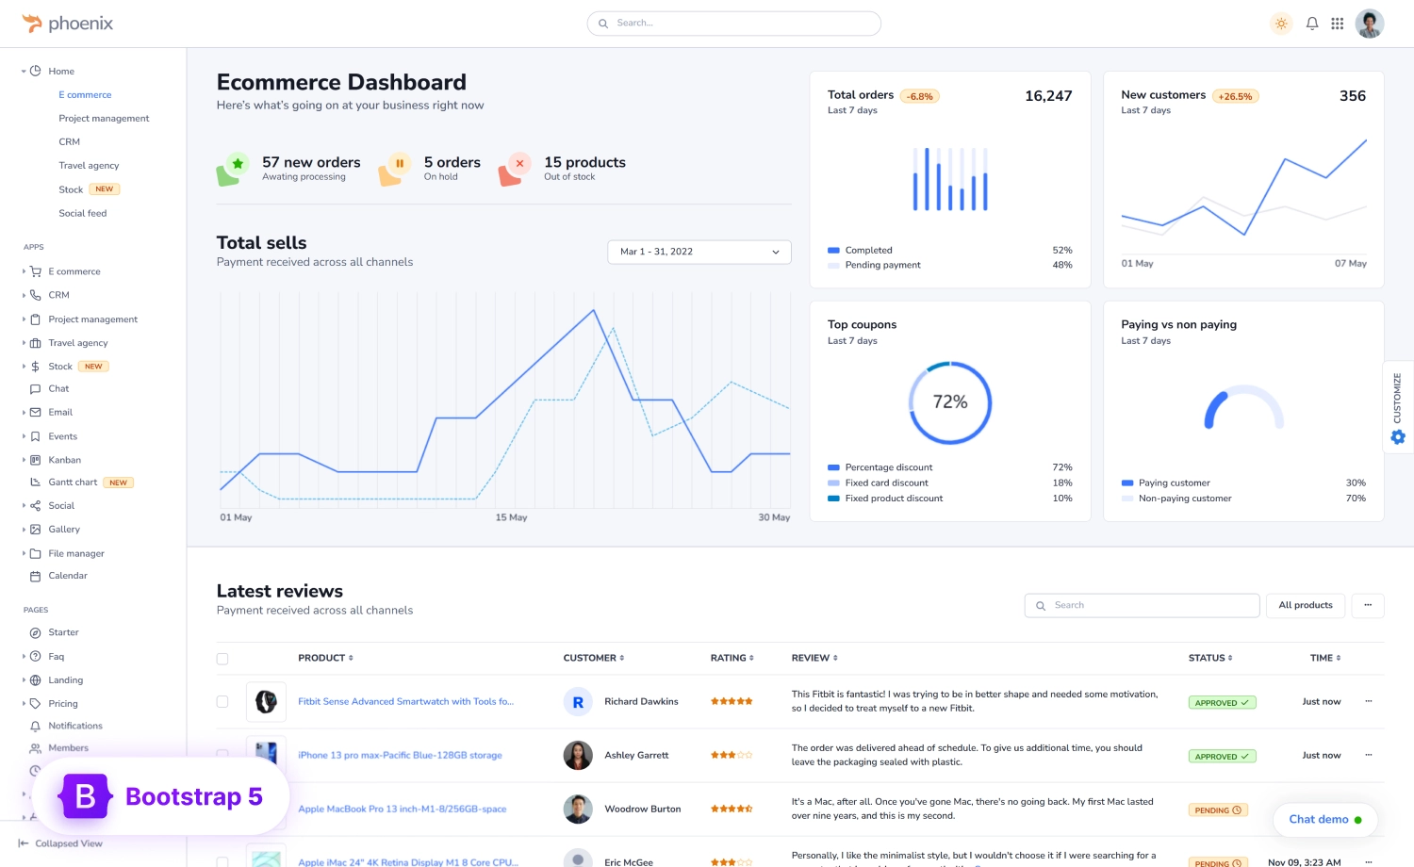Click the Latest reviews Search field
The image size is (1414, 867).
tap(1143, 605)
